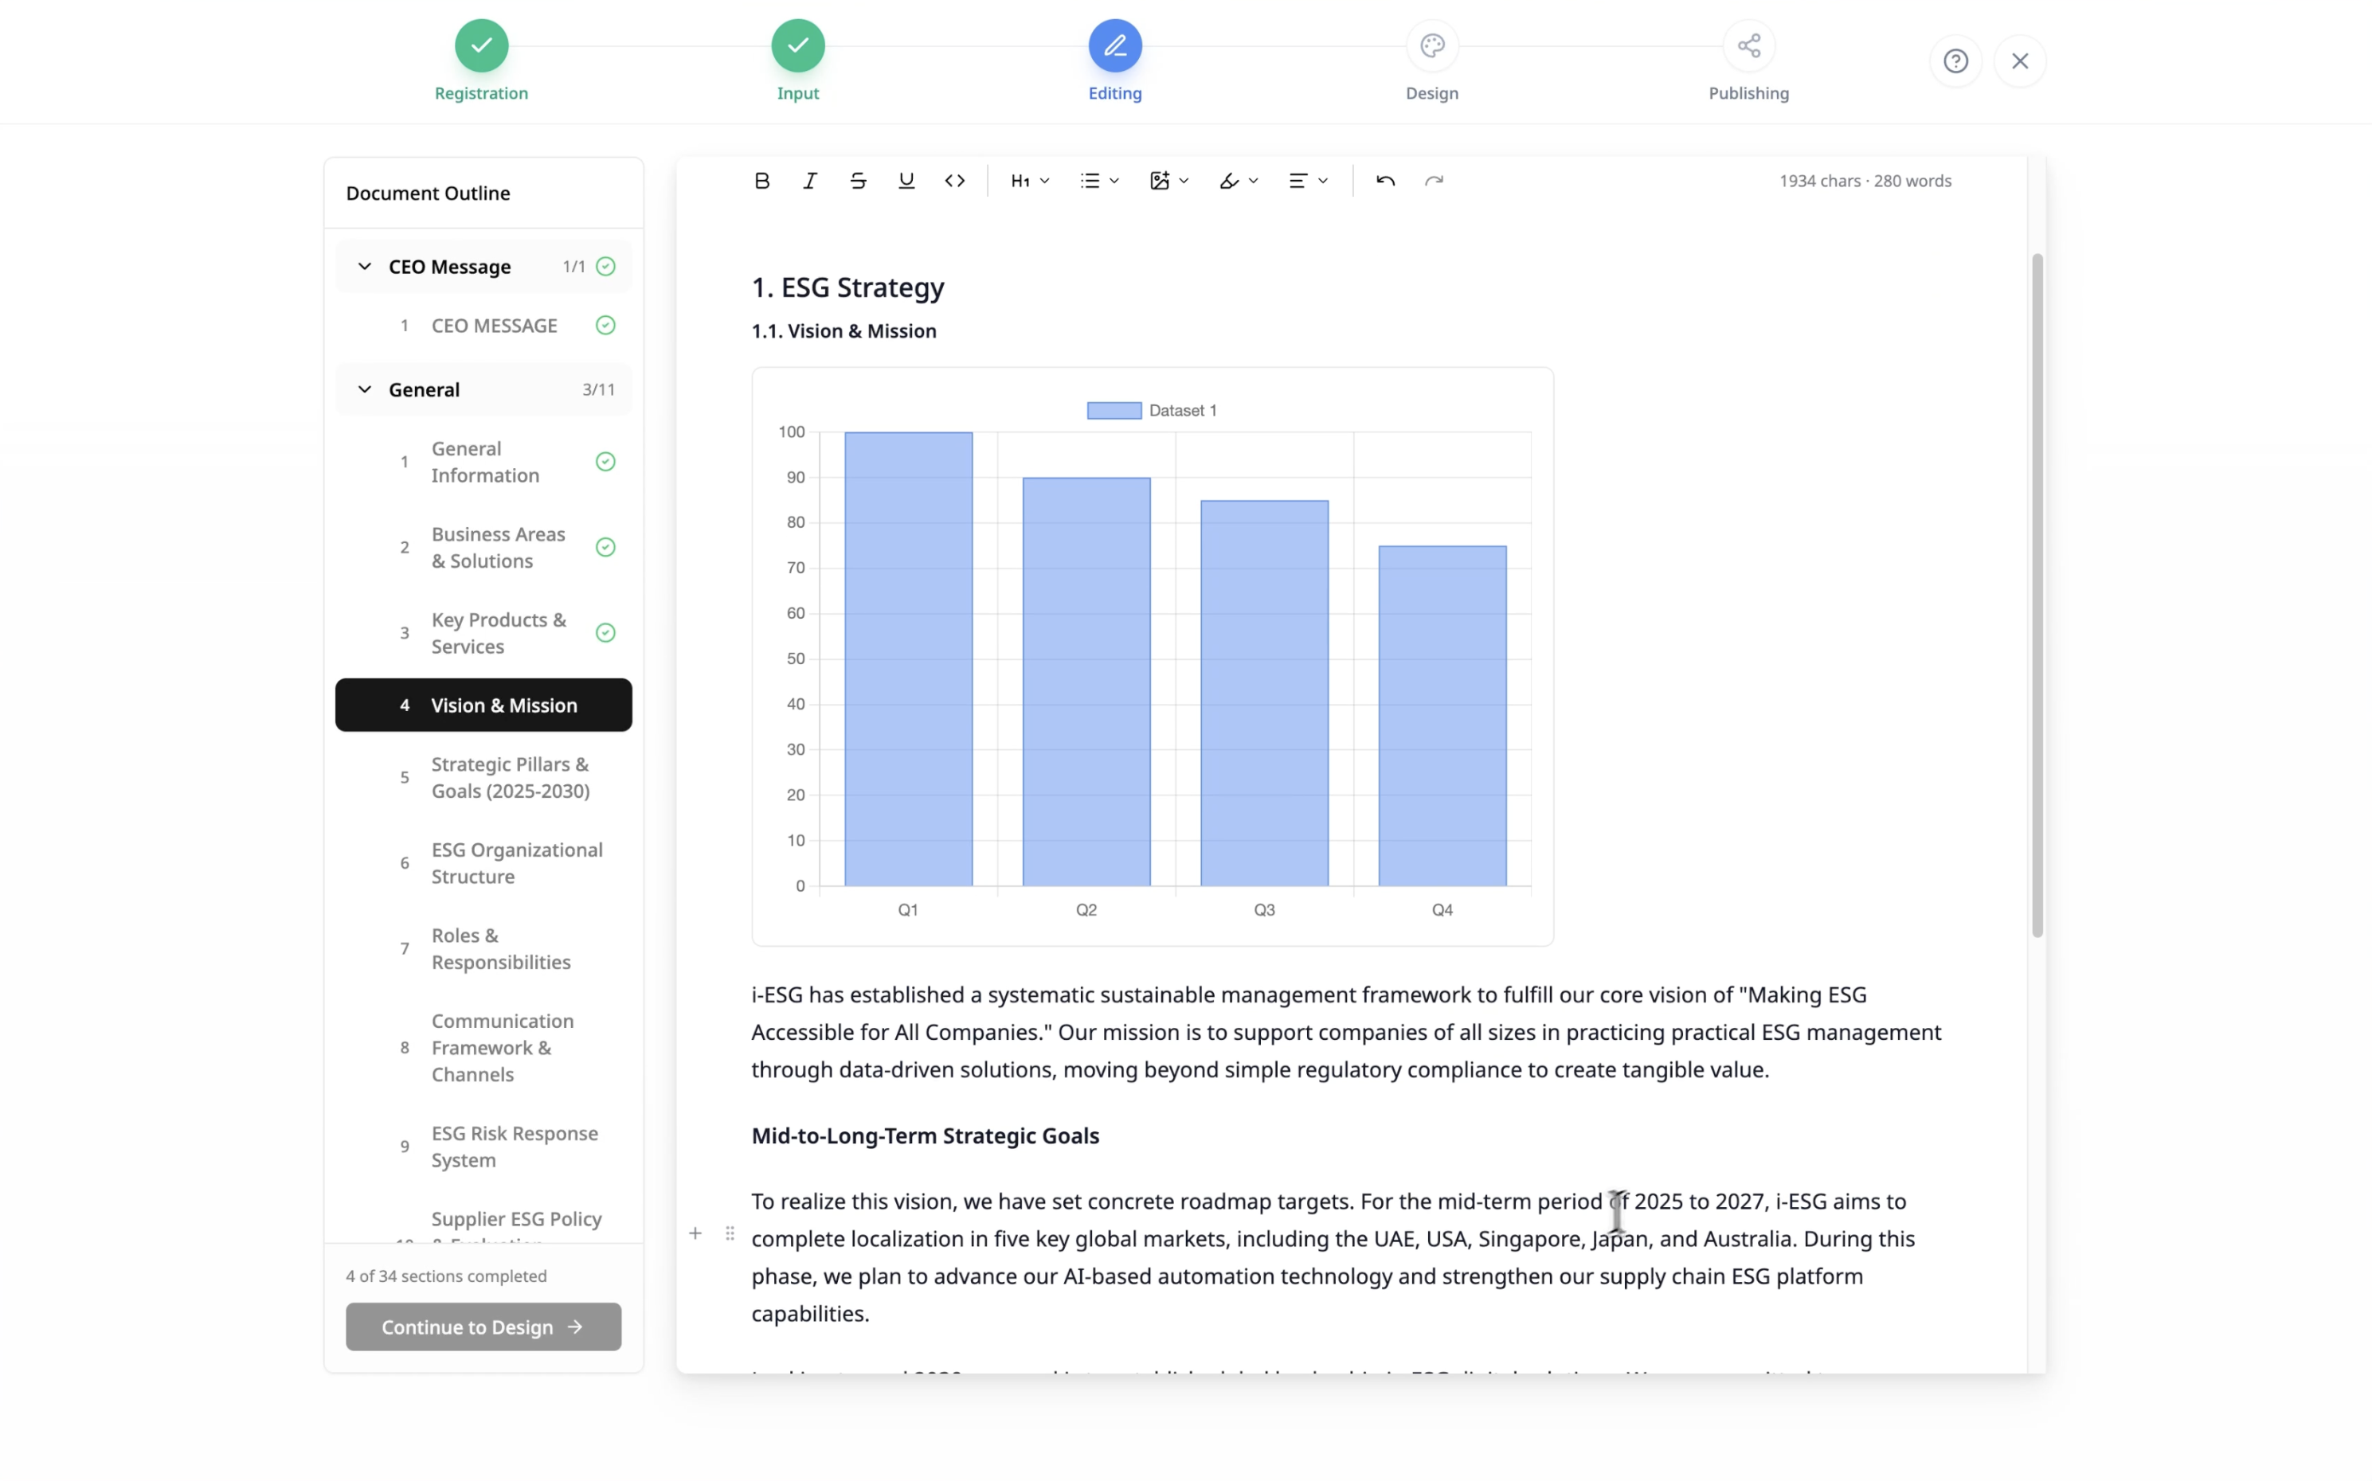This screenshot has height=1481, width=2372.
Task: Collapse the CEO Message group
Action: click(363, 267)
